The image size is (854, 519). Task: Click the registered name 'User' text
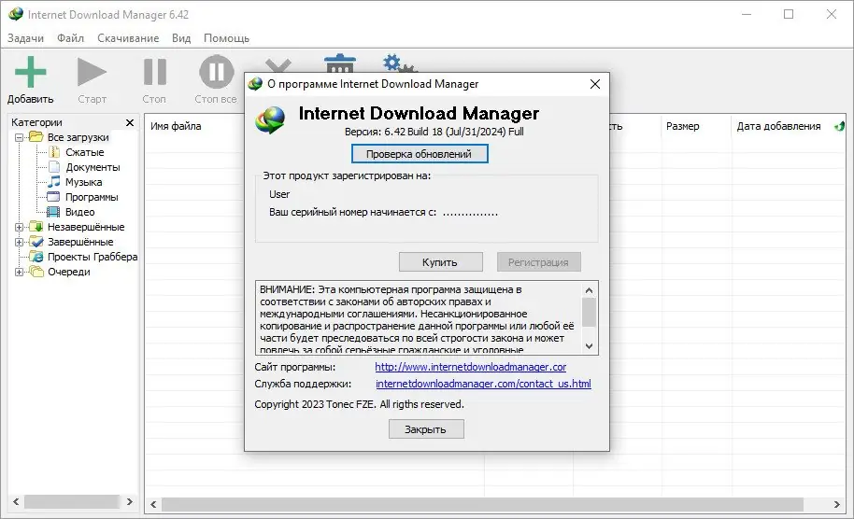(x=279, y=194)
